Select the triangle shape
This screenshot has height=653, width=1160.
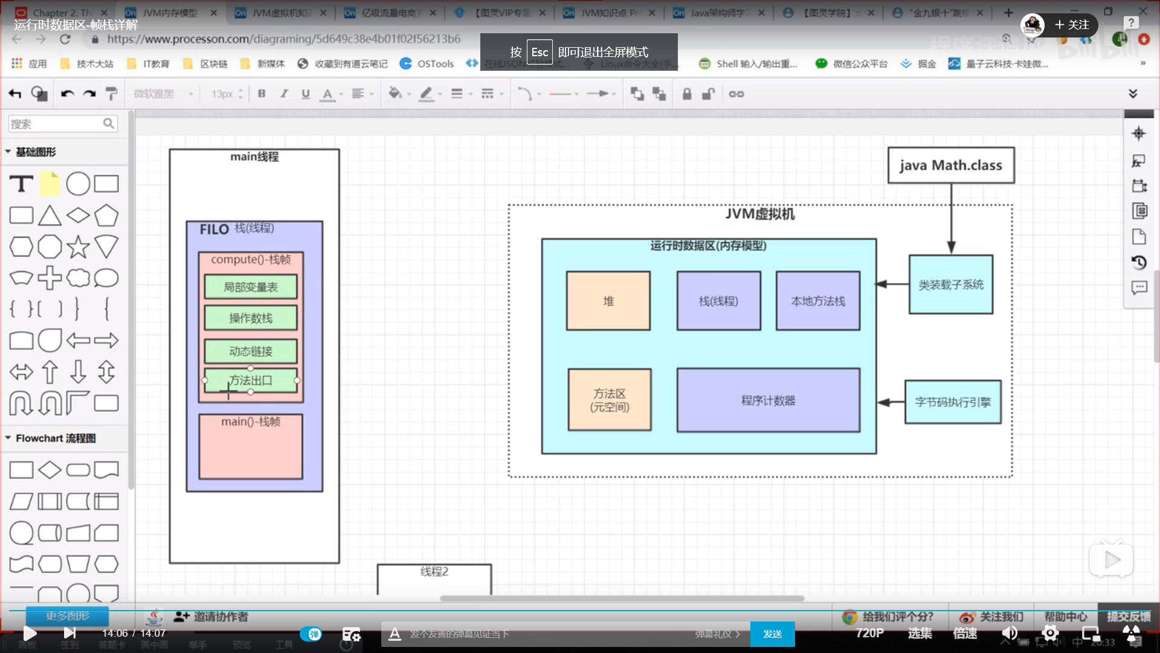click(x=50, y=215)
